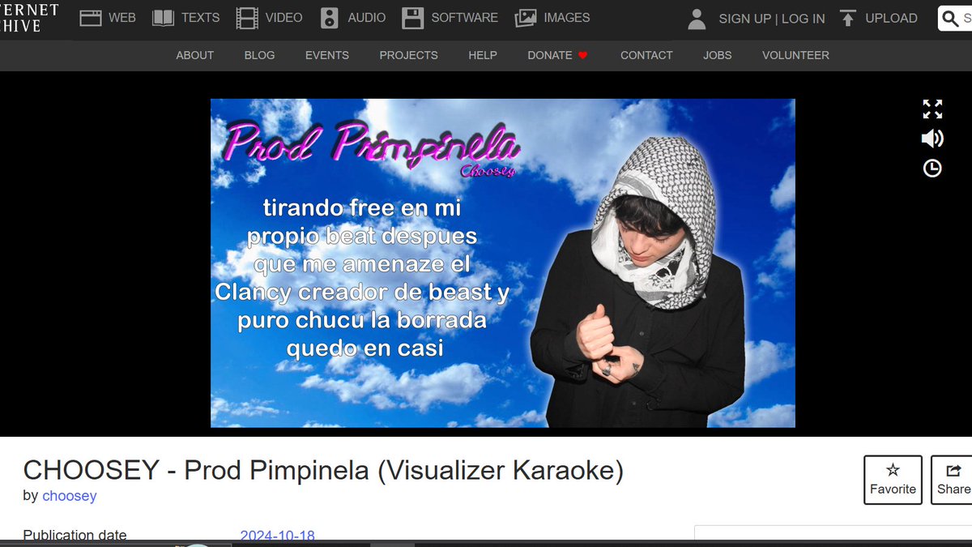Open the Web section icon
The width and height of the screenshot is (972, 547).
[x=91, y=18]
